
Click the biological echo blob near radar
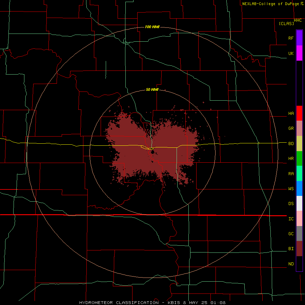coord(152,149)
